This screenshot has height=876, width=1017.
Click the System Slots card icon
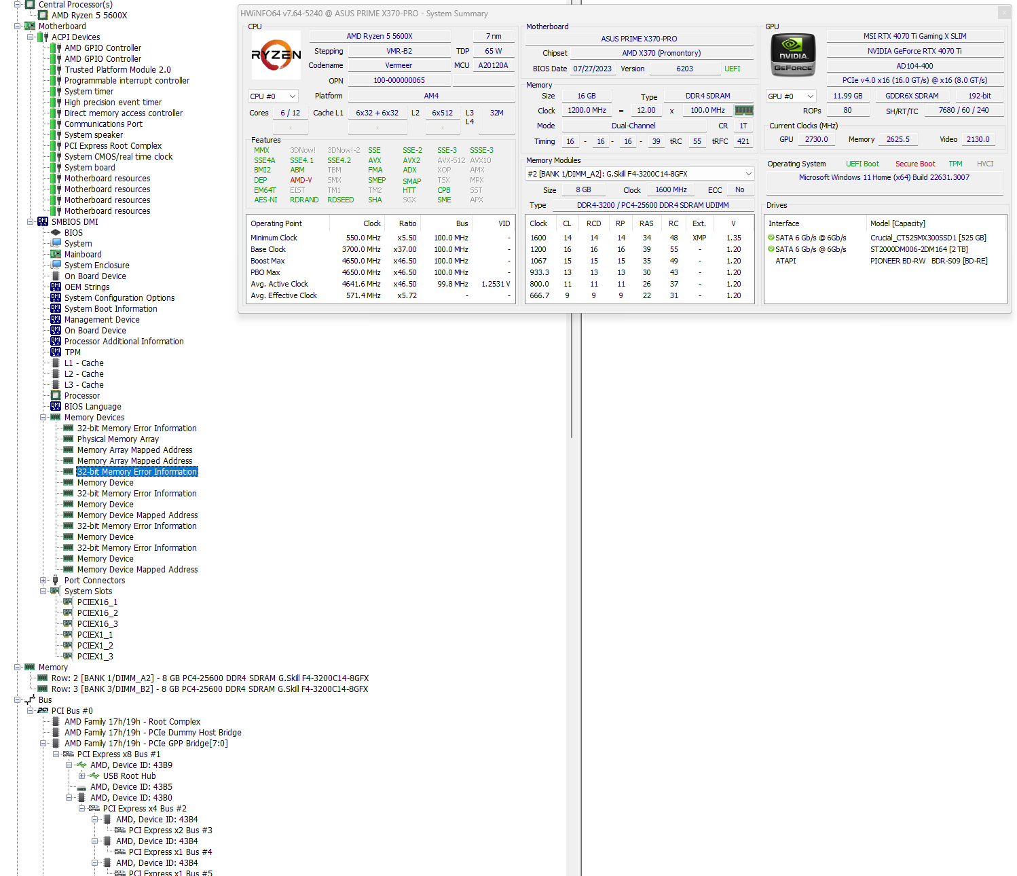click(56, 591)
